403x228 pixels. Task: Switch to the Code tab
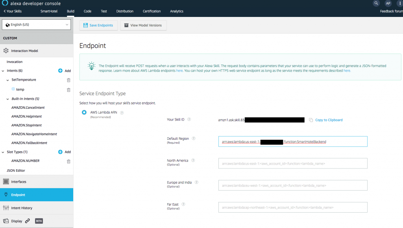pos(87,11)
